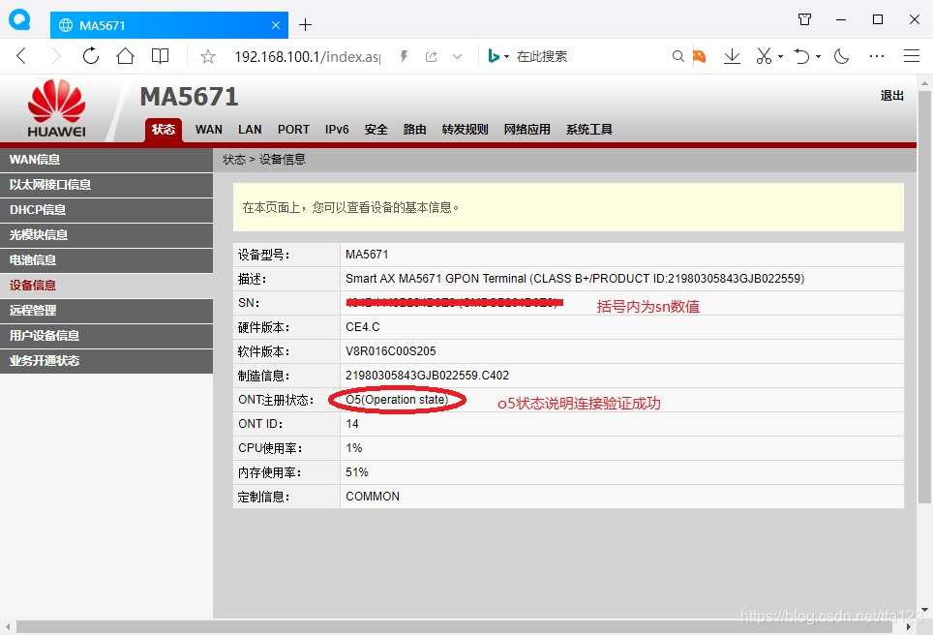Bookmark page with the star icon
The width and height of the screenshot is (933, 635).
[208, 56]
